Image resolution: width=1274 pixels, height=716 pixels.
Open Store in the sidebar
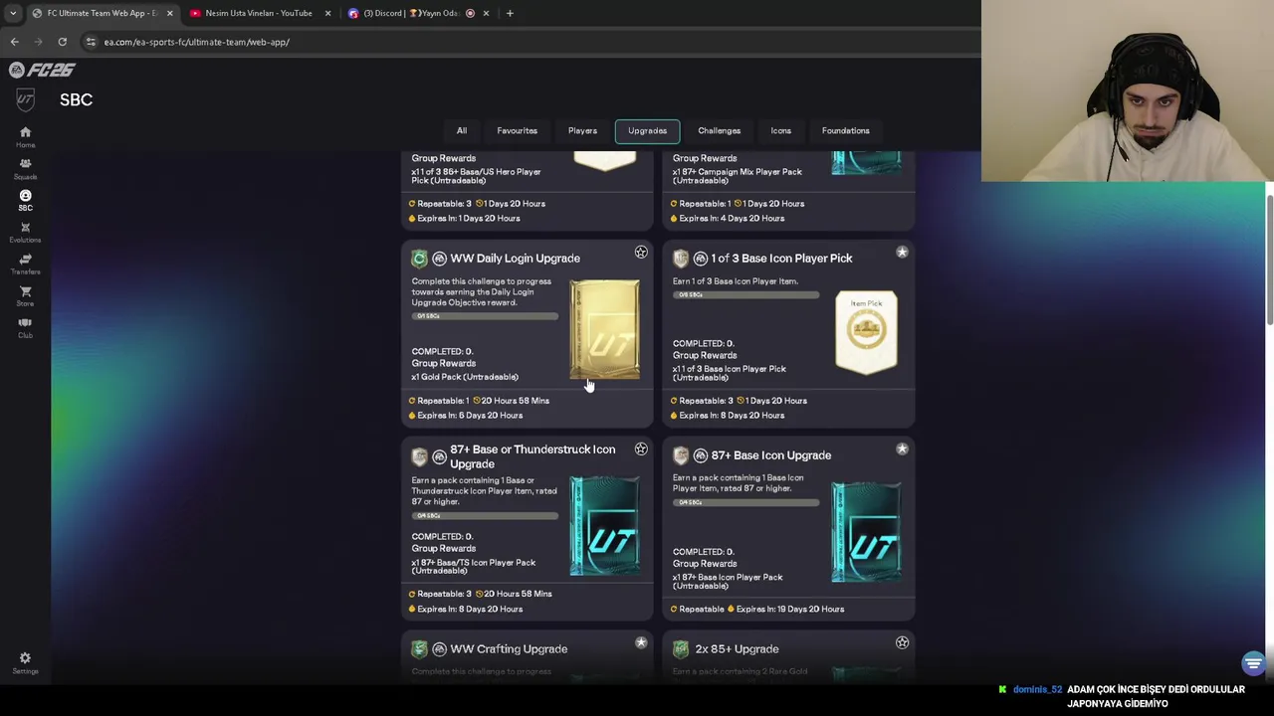25,296
